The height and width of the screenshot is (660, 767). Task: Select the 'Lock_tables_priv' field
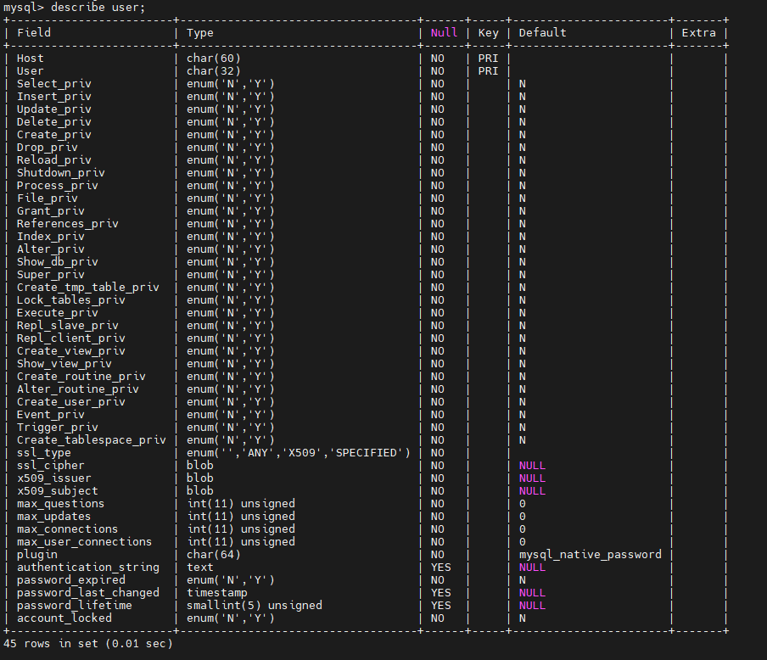71,300
